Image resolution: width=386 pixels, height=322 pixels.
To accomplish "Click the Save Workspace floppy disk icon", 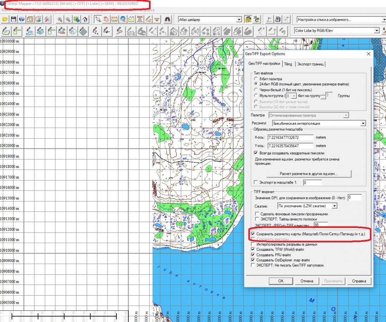I will [14, 20].
